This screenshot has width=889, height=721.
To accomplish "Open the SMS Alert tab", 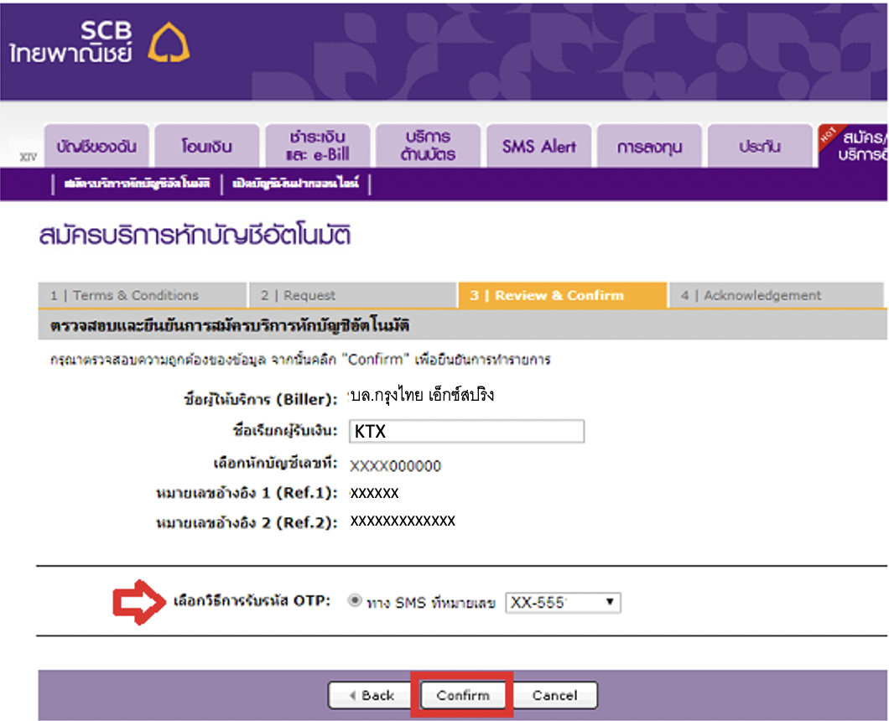I will [538, 145].
